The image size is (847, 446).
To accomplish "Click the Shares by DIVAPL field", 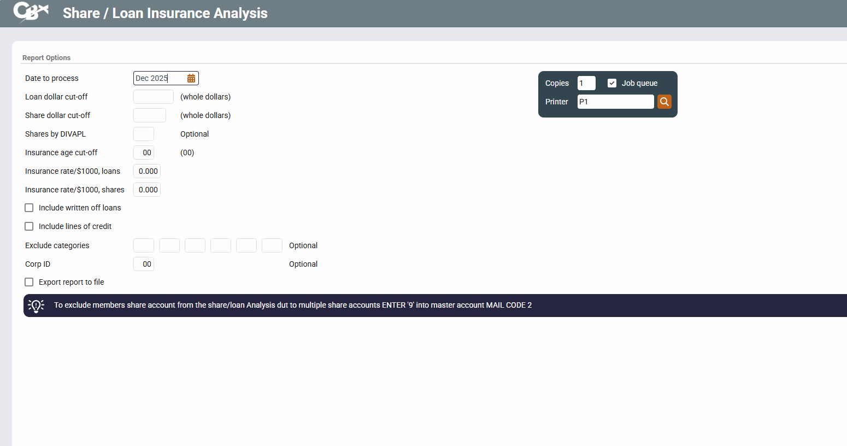I will (x=143, y=134).
